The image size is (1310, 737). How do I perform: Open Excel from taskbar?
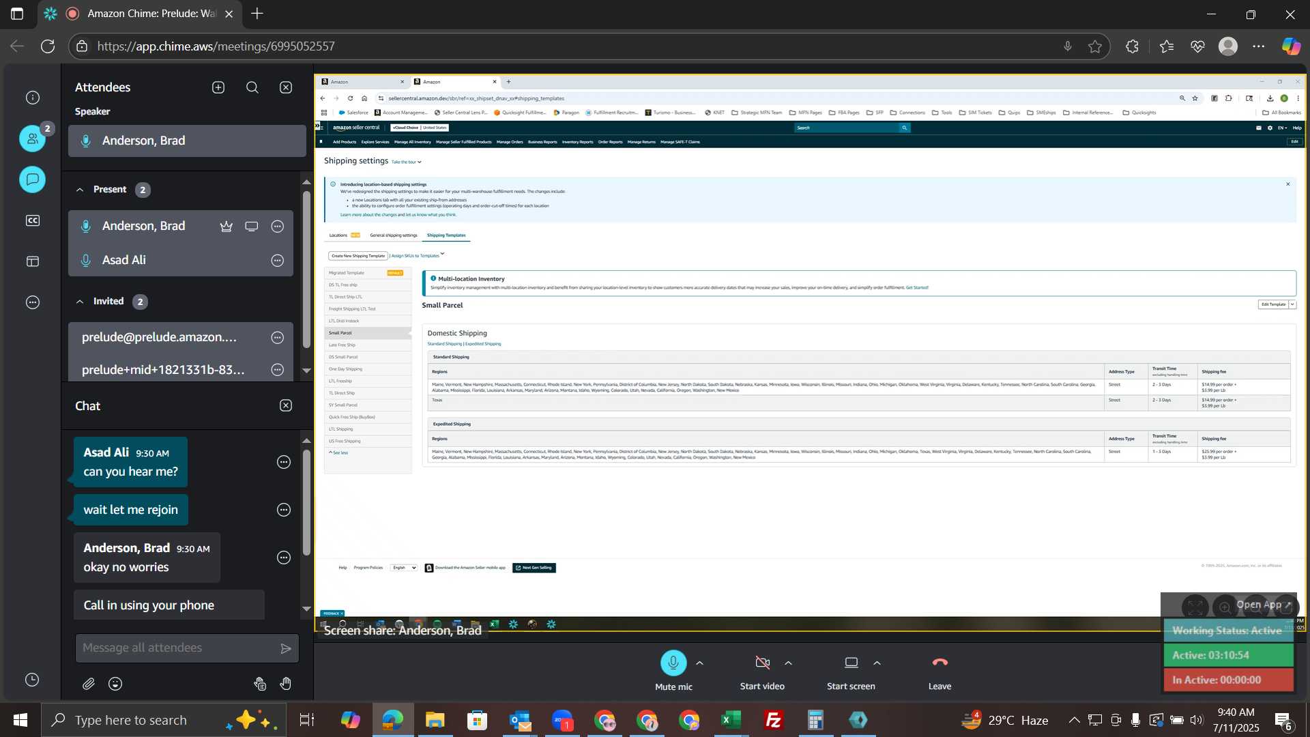(x=731, y=720)
